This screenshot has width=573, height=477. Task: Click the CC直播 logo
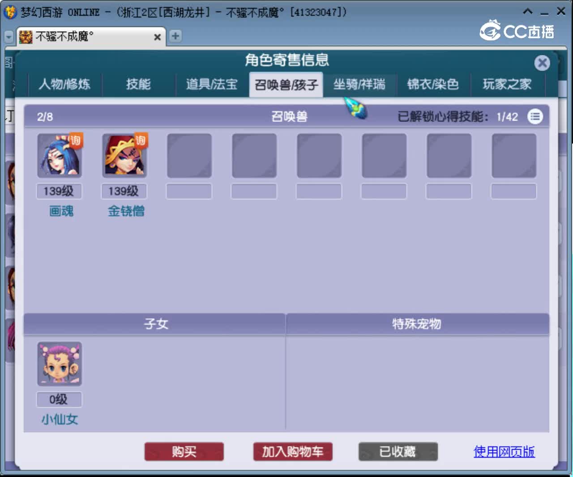517,30
